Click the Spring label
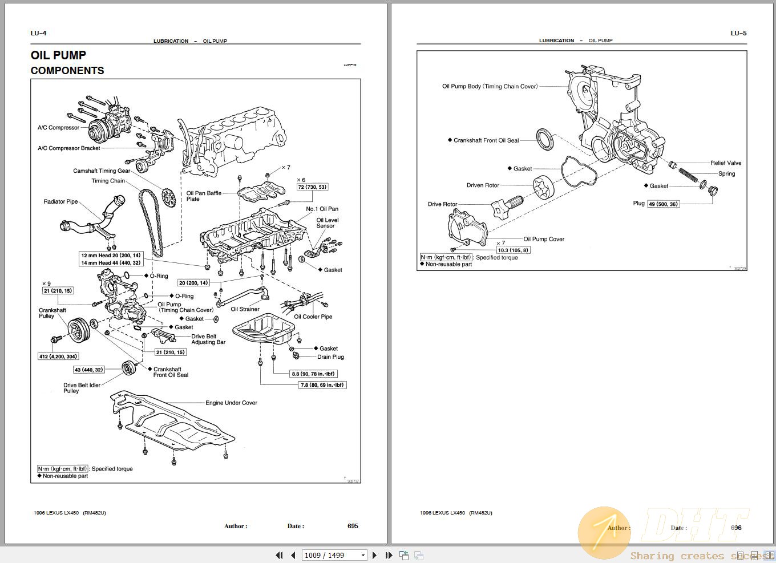This screenshot has width=776, height=563. click(x=726, y=174)
